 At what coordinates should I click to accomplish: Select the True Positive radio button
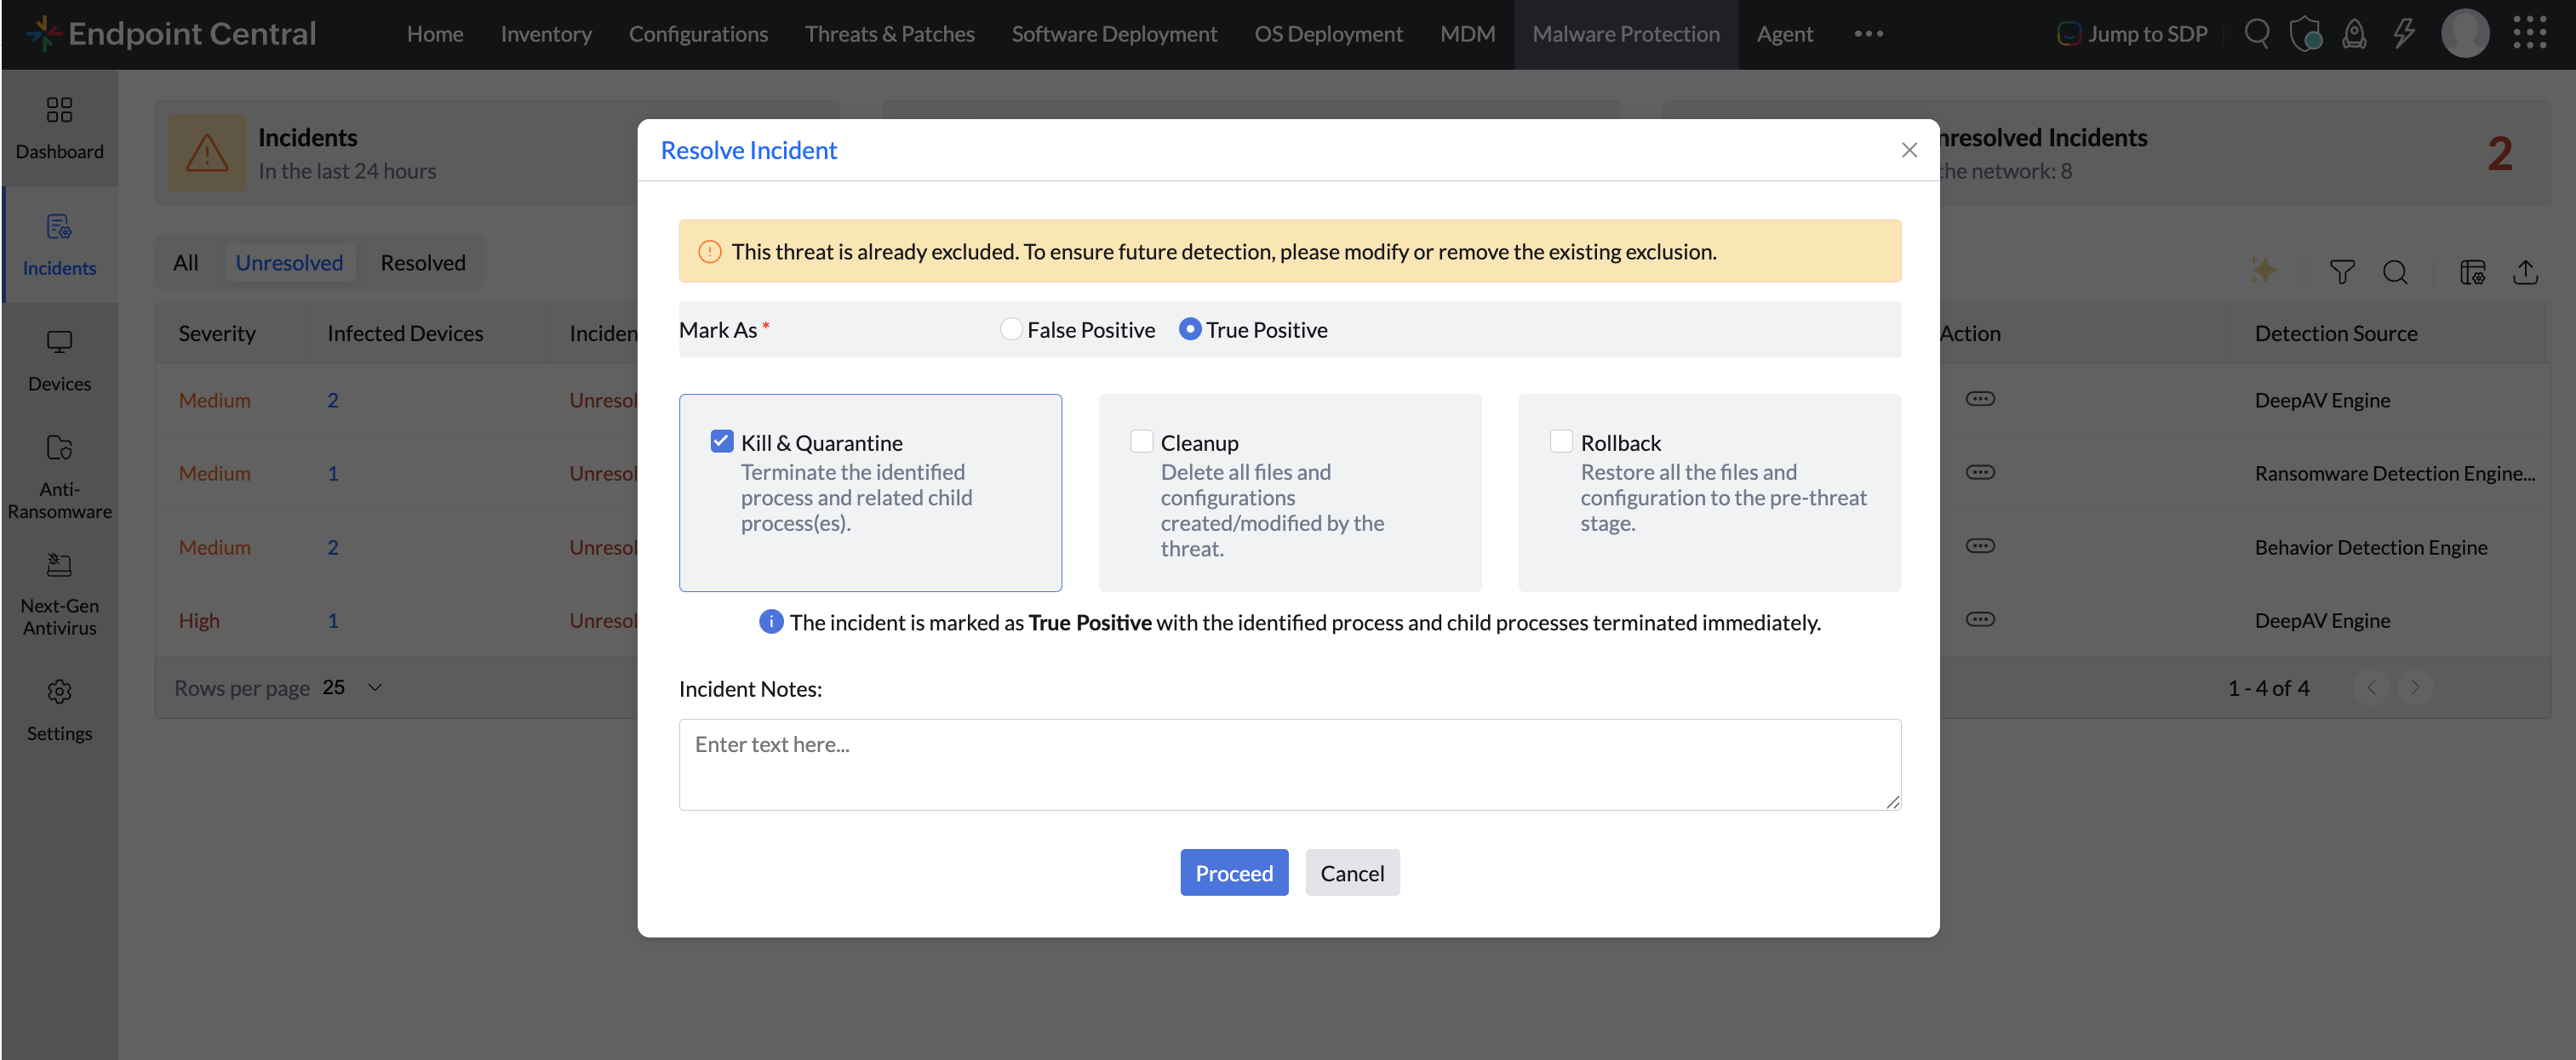1189,330
